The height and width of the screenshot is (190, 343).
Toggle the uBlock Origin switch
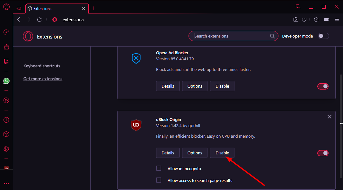(x=323, y=153)
